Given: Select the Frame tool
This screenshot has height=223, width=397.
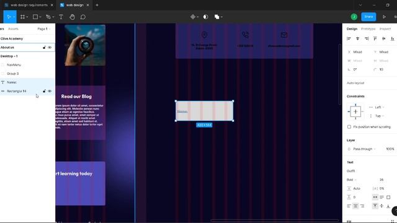Looking at the screenshot, I should (22, 17).
